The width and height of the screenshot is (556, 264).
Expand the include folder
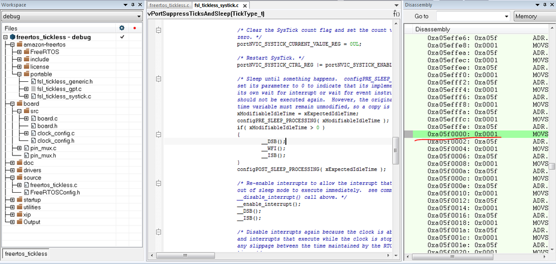(x=19, y=60)
